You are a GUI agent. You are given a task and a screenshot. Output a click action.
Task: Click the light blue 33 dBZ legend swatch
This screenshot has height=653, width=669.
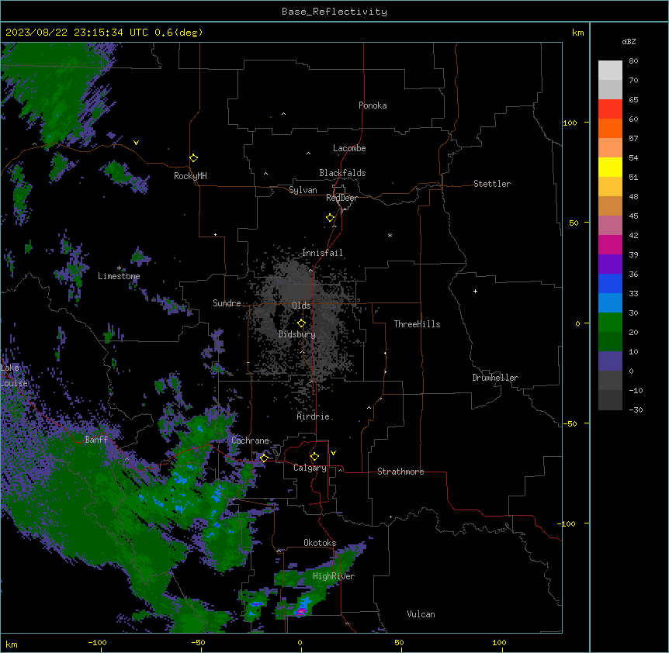pos(610,302)
